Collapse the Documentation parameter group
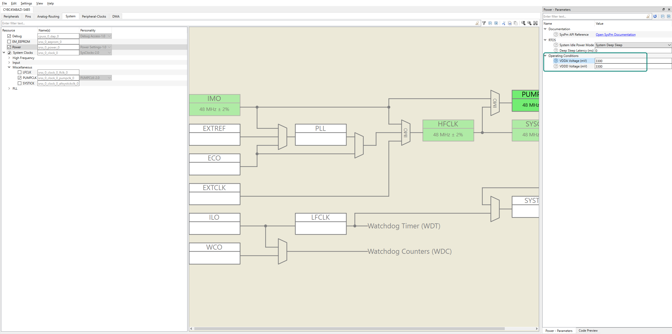The width and height of the screenshot is (672, 334). (545, 29)
